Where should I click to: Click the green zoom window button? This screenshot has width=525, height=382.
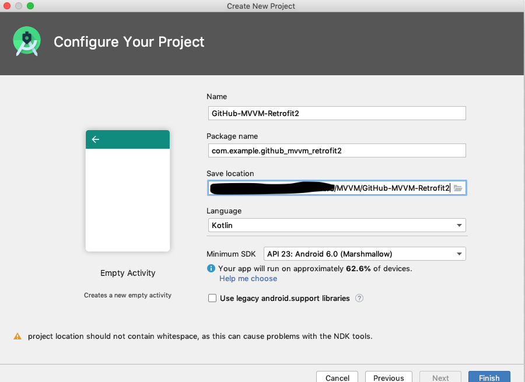click(30, 6)
